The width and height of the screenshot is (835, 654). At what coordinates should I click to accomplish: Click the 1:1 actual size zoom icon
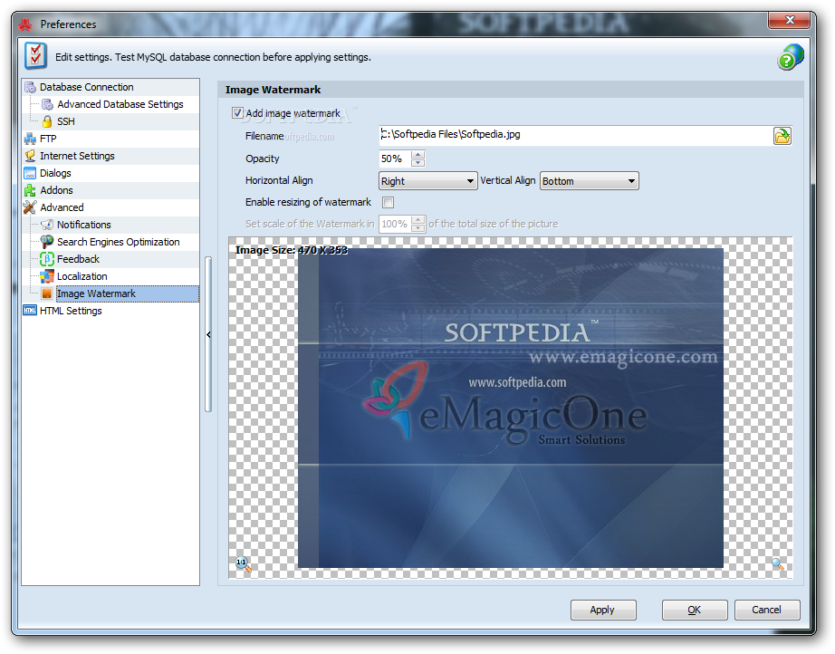coord(244,563)
